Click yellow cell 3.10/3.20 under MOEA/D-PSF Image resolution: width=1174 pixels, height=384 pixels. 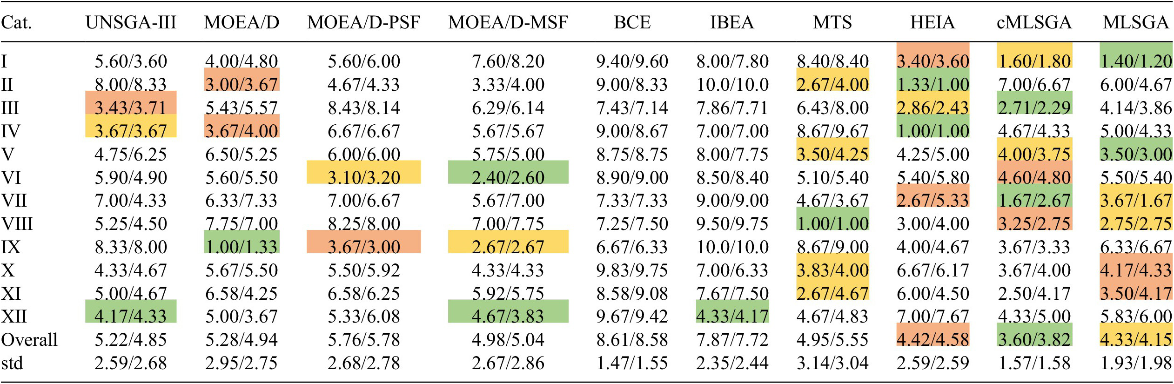click(363, 177)
